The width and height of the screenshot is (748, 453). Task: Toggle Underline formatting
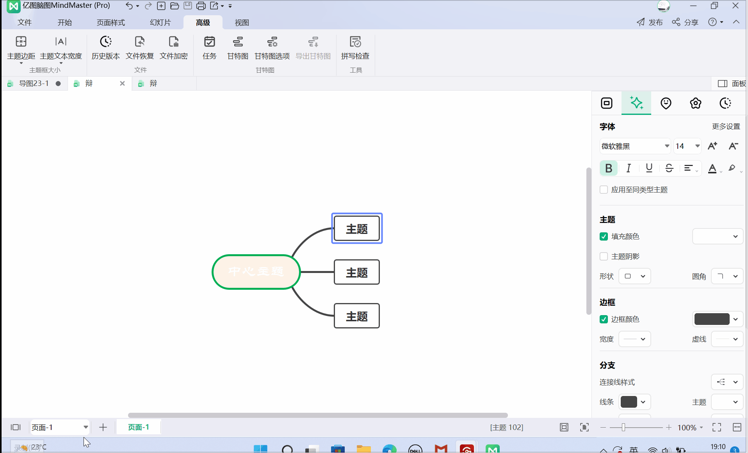click(x=649, y=168)
